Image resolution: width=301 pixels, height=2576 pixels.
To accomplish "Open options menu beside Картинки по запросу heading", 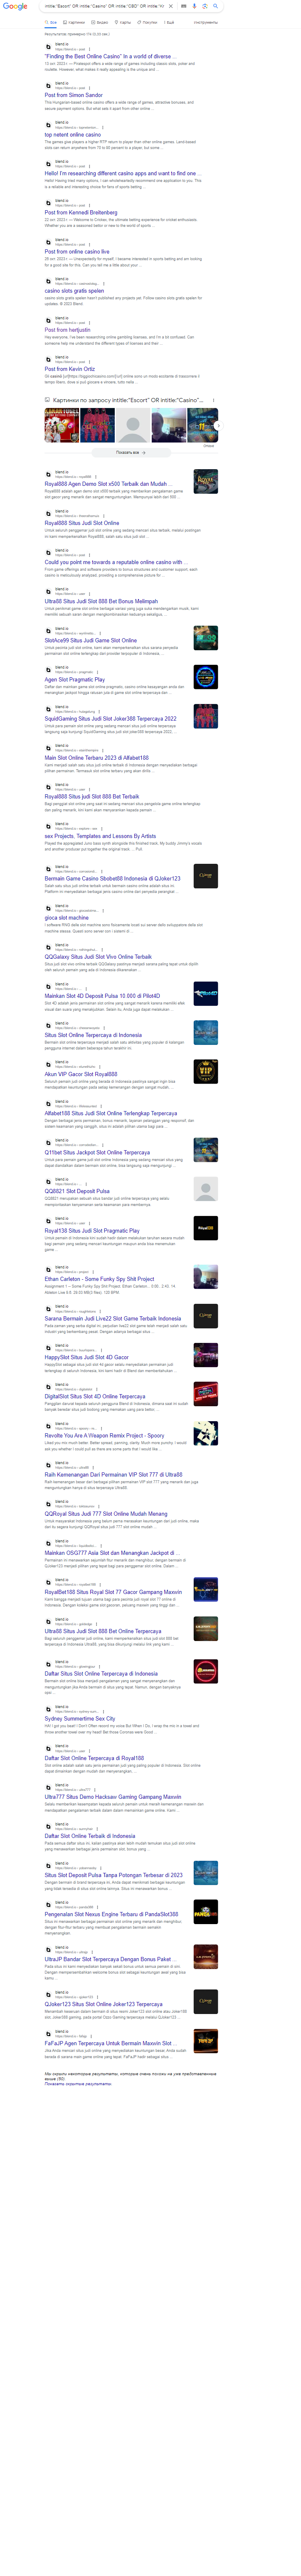I will click(213, 400).
